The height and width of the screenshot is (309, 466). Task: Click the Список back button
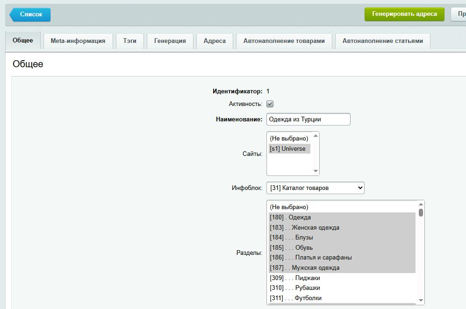point(30,14)
